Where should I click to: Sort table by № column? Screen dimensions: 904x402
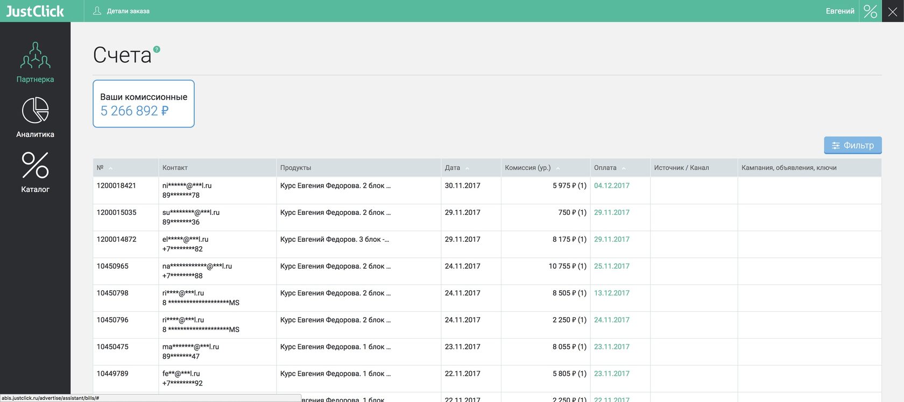[x=101, y=168]
